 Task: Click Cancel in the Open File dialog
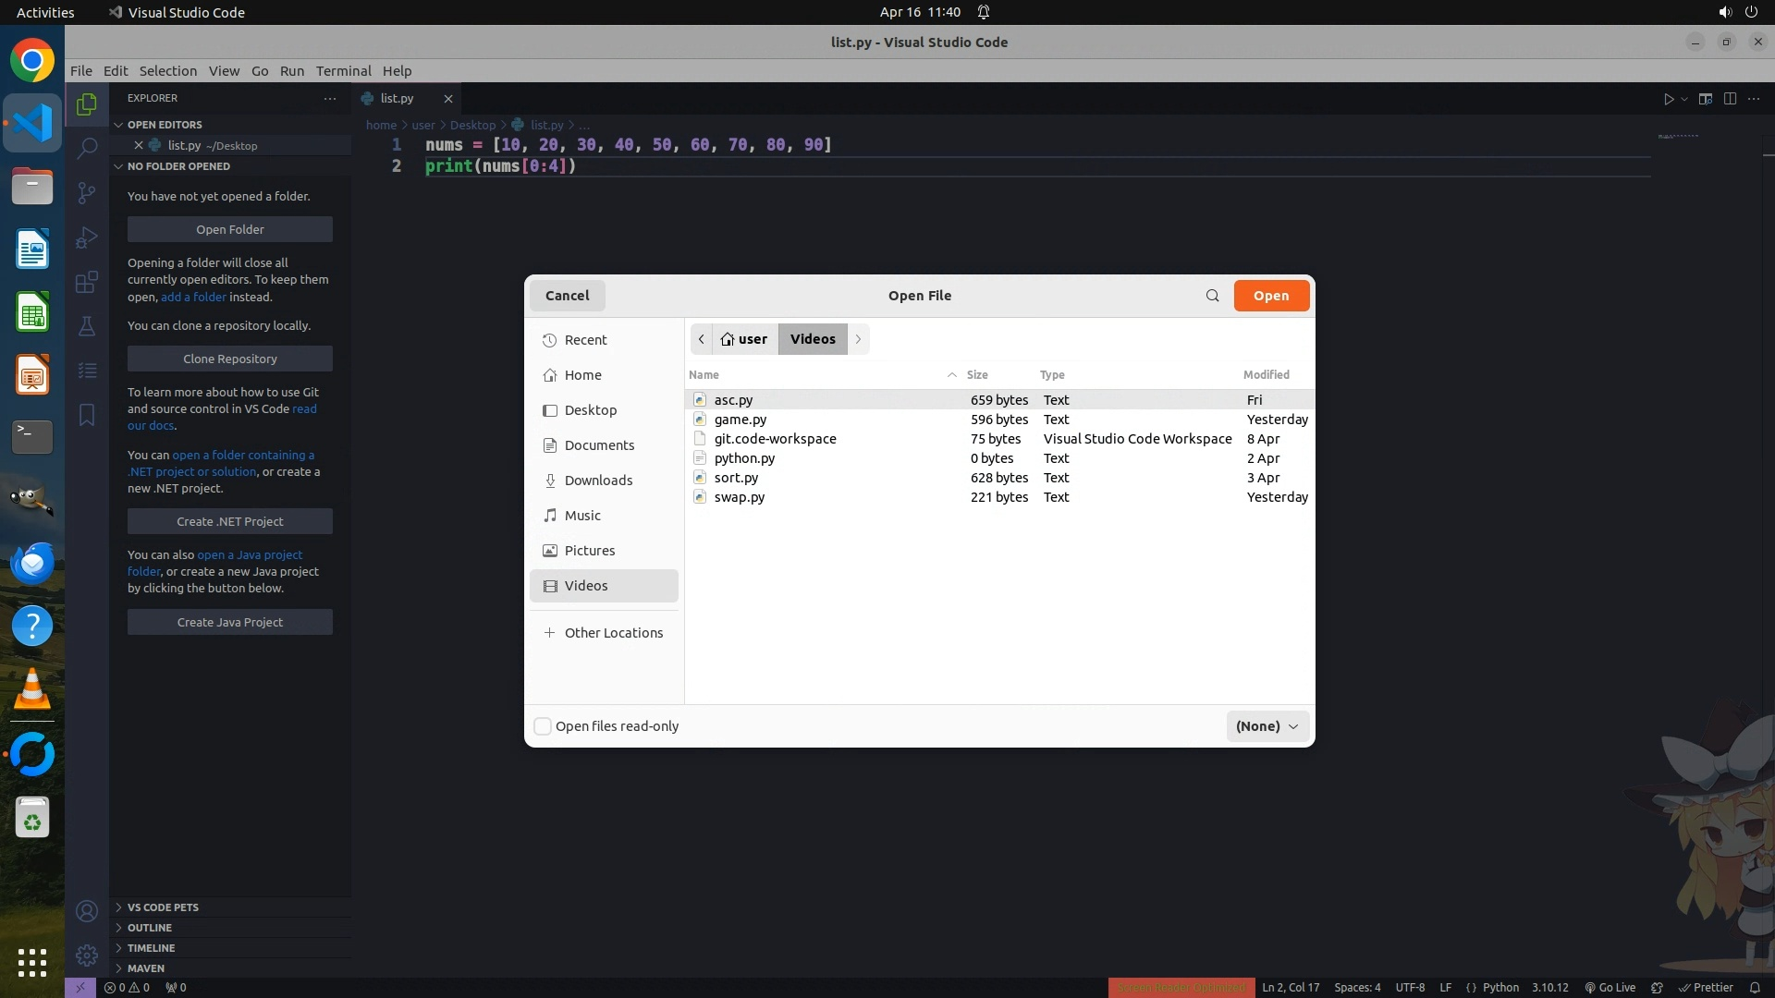567,296
